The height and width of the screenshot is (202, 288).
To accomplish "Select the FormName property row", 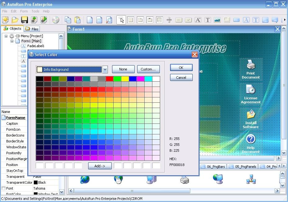I will 14,118.
